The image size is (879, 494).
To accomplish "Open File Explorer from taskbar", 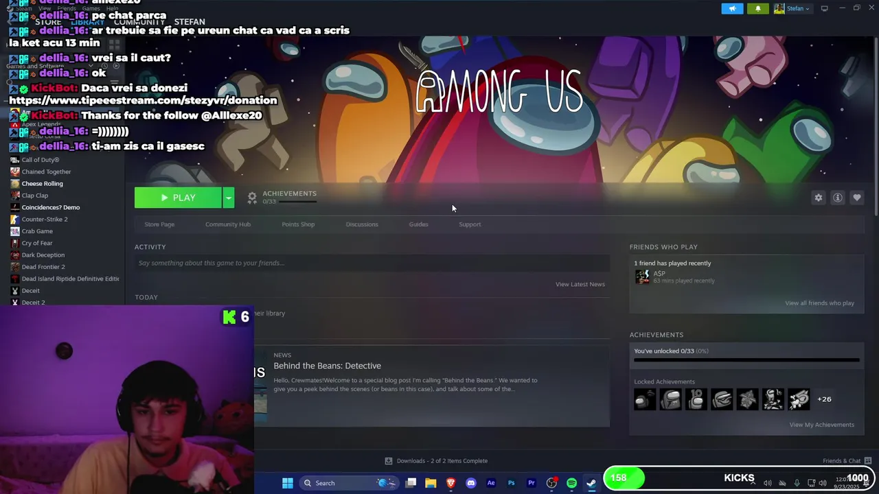I will click(431, 483).
